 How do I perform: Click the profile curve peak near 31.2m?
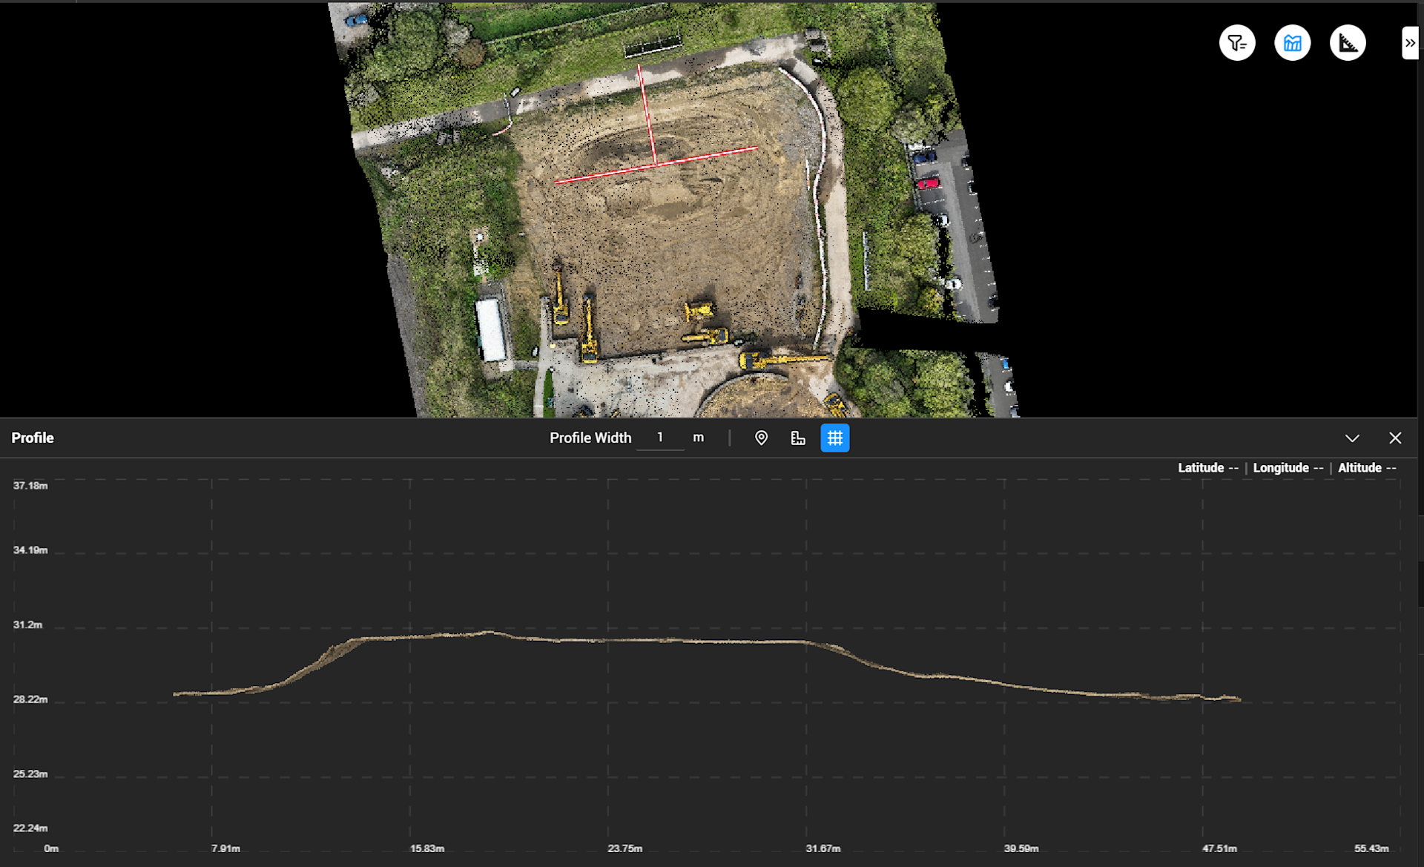click(x=487, y=633)
